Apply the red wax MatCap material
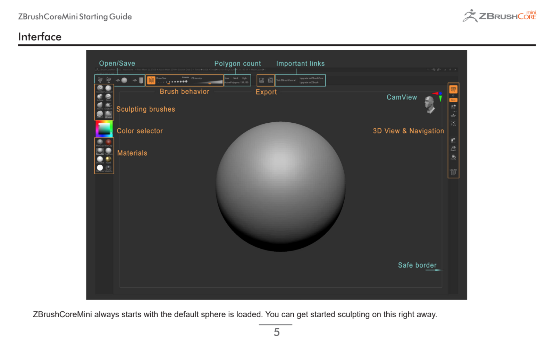 point(108,143)
